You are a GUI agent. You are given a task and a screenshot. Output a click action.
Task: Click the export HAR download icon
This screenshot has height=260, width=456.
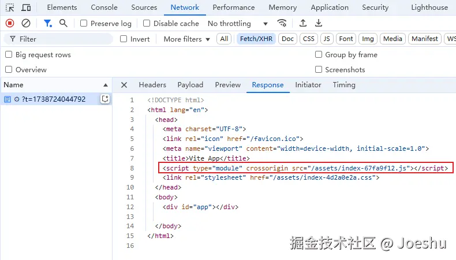click(319, 23)
